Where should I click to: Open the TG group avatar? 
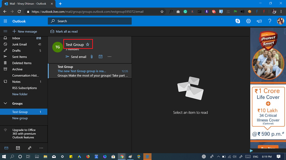tap(57, 47)
